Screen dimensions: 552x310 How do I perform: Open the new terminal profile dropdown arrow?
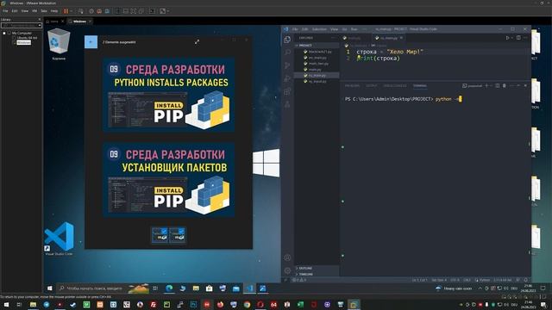coord(492,86)
